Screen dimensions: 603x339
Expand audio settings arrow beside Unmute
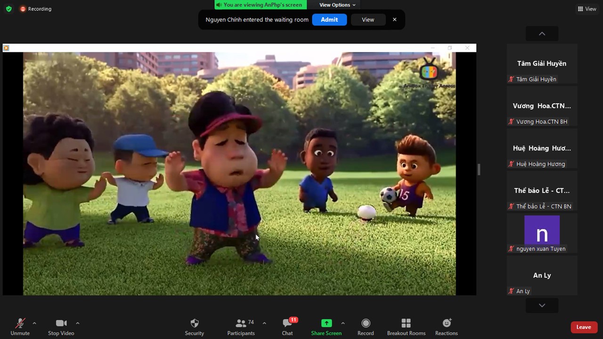point(34,323)
